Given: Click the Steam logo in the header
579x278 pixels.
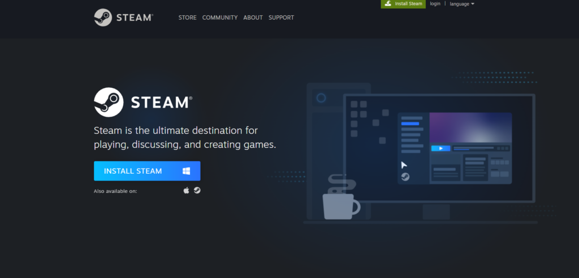Looking at the screenshot, I should pyautogui.click(x=123, y=17).
